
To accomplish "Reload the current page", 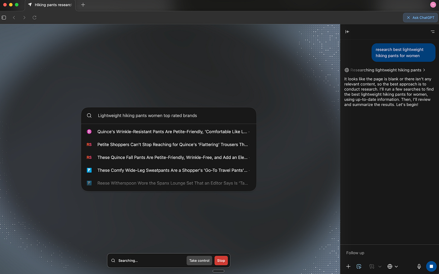I will tap(35, 18).
